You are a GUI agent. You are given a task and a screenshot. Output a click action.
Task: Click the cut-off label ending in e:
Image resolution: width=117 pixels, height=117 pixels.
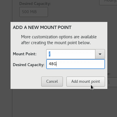[x=109, y=74]
